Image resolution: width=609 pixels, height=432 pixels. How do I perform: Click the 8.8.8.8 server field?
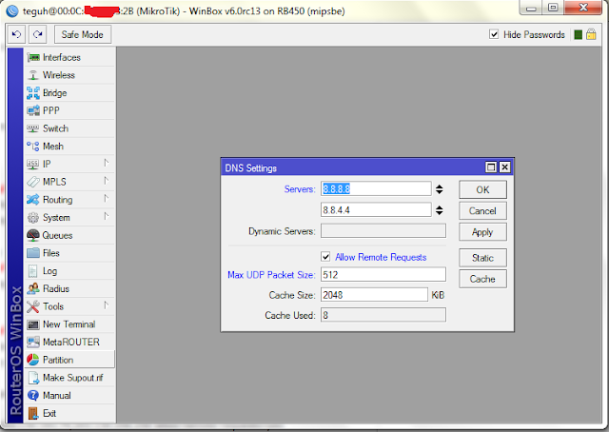tap(376, 188)
